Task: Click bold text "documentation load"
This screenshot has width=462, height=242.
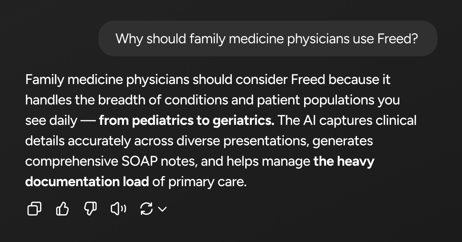Action: [x=87, y=181]
